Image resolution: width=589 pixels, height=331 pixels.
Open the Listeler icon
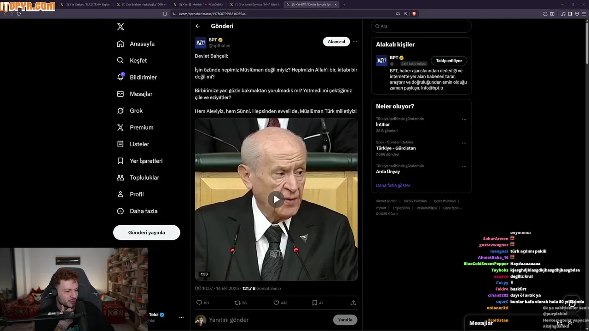click(121, 144)
